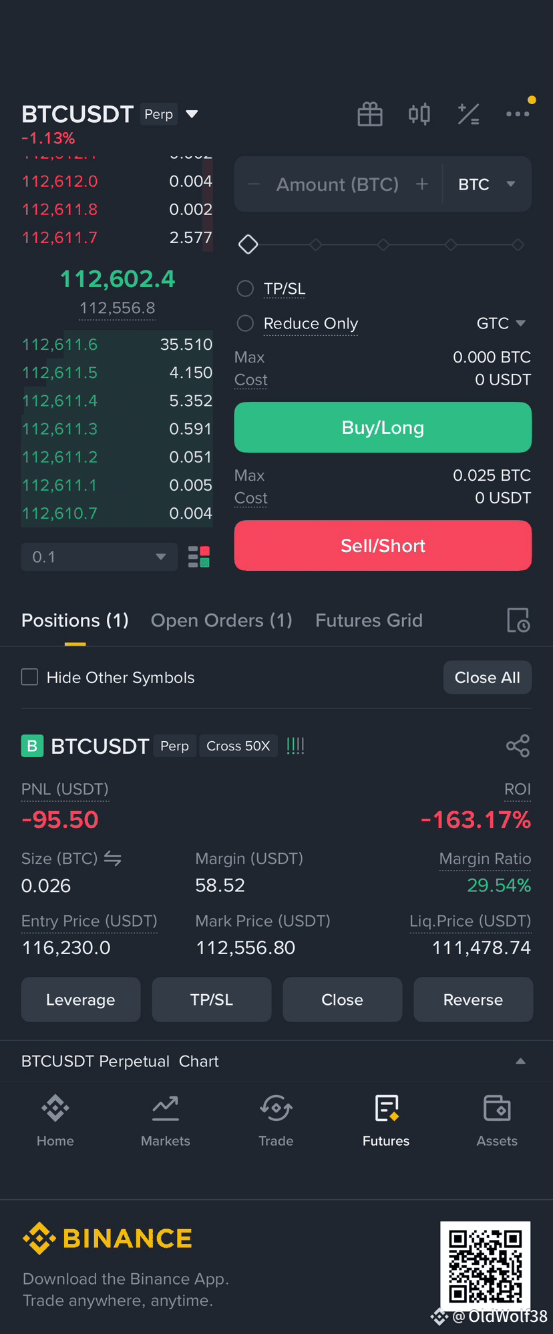553x1334 pixels.
Task: Open the 0.1 price grouping dropdown
Action: 100,557
